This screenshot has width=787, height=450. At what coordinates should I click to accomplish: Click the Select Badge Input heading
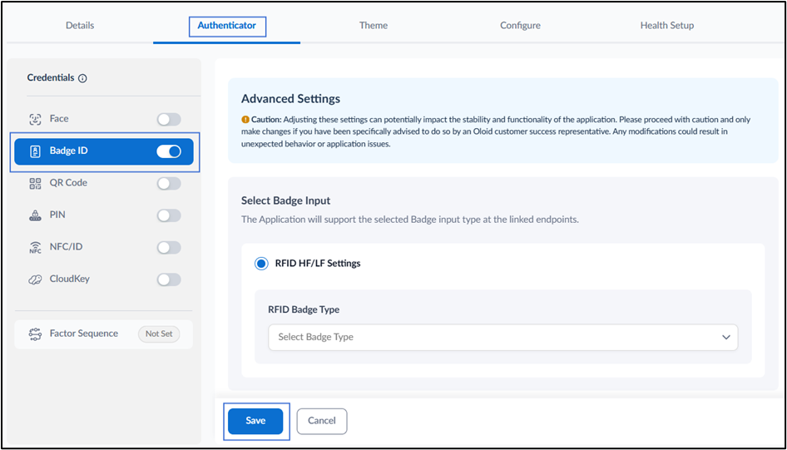pos(285,200)
